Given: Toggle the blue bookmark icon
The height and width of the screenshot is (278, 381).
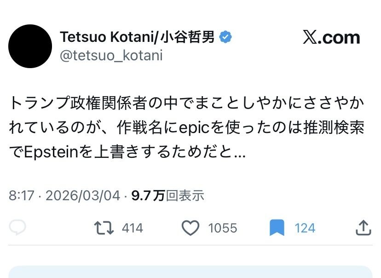Looking at the screenshot, I should (x=277, y=228).
